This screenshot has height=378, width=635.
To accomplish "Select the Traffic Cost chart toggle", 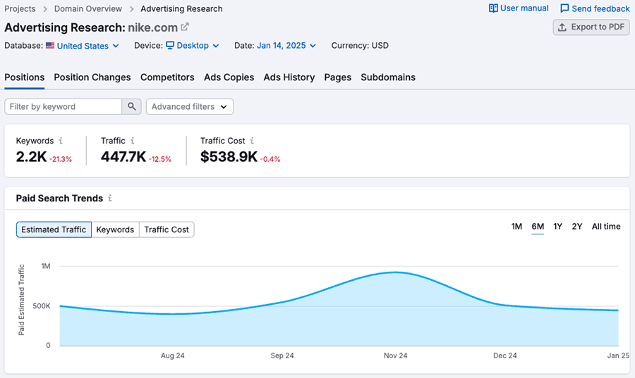I will (167, 229).
